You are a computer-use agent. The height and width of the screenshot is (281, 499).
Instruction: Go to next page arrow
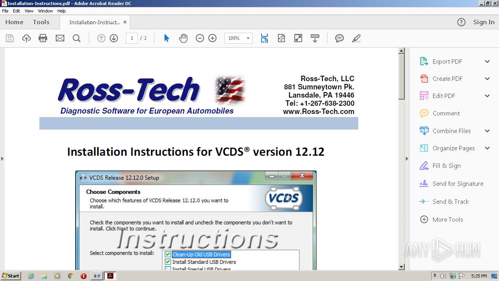114,38
